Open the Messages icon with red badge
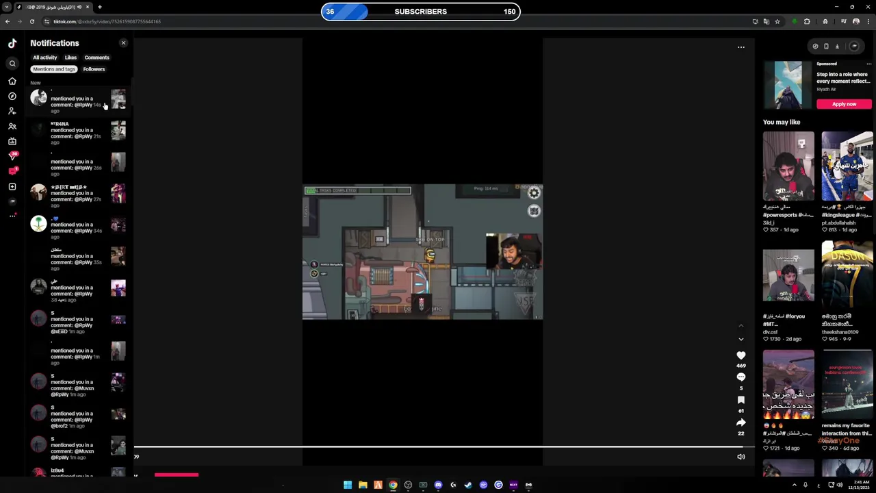The width and height of the screenshot is (876, 493). 12,171
